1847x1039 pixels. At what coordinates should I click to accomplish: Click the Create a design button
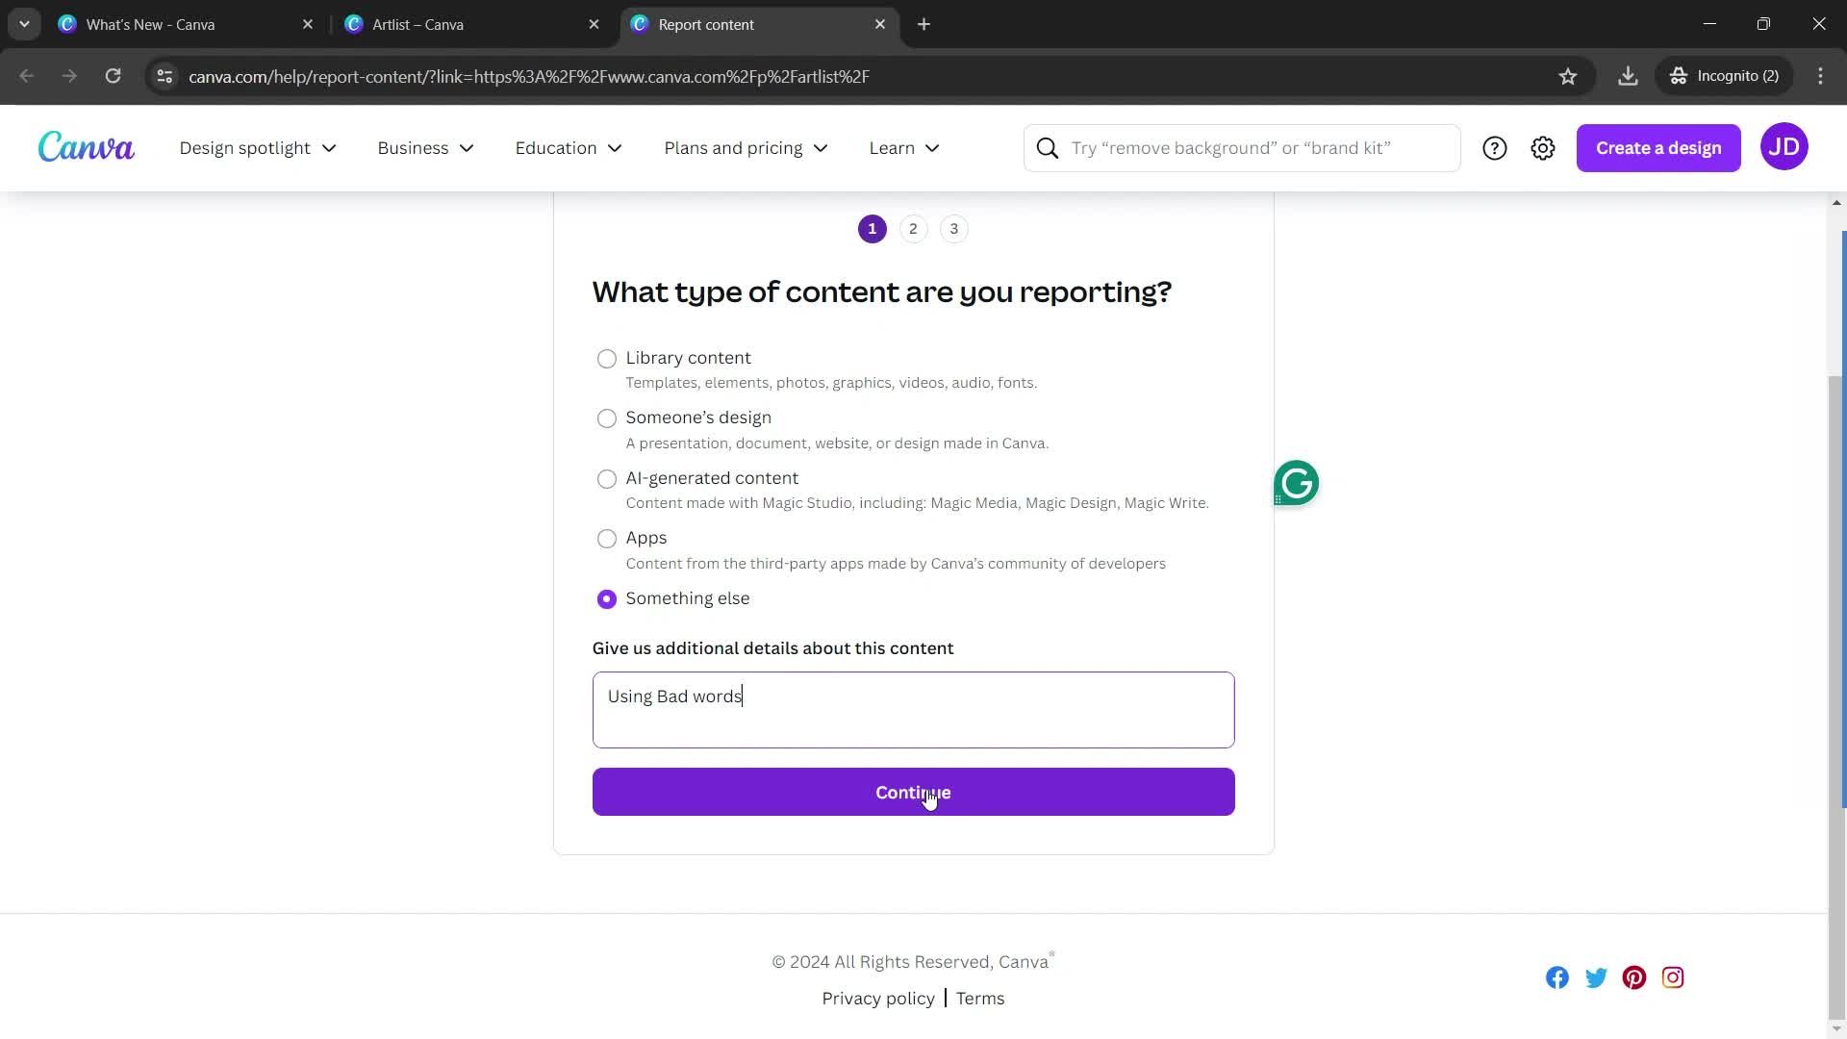coord(1659,147)
